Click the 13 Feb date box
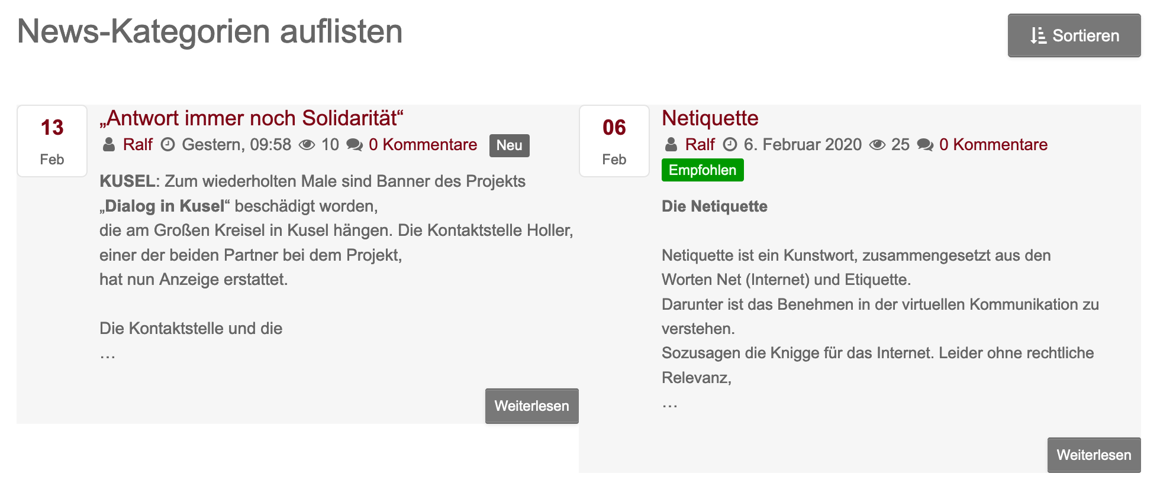 point(52,141)
